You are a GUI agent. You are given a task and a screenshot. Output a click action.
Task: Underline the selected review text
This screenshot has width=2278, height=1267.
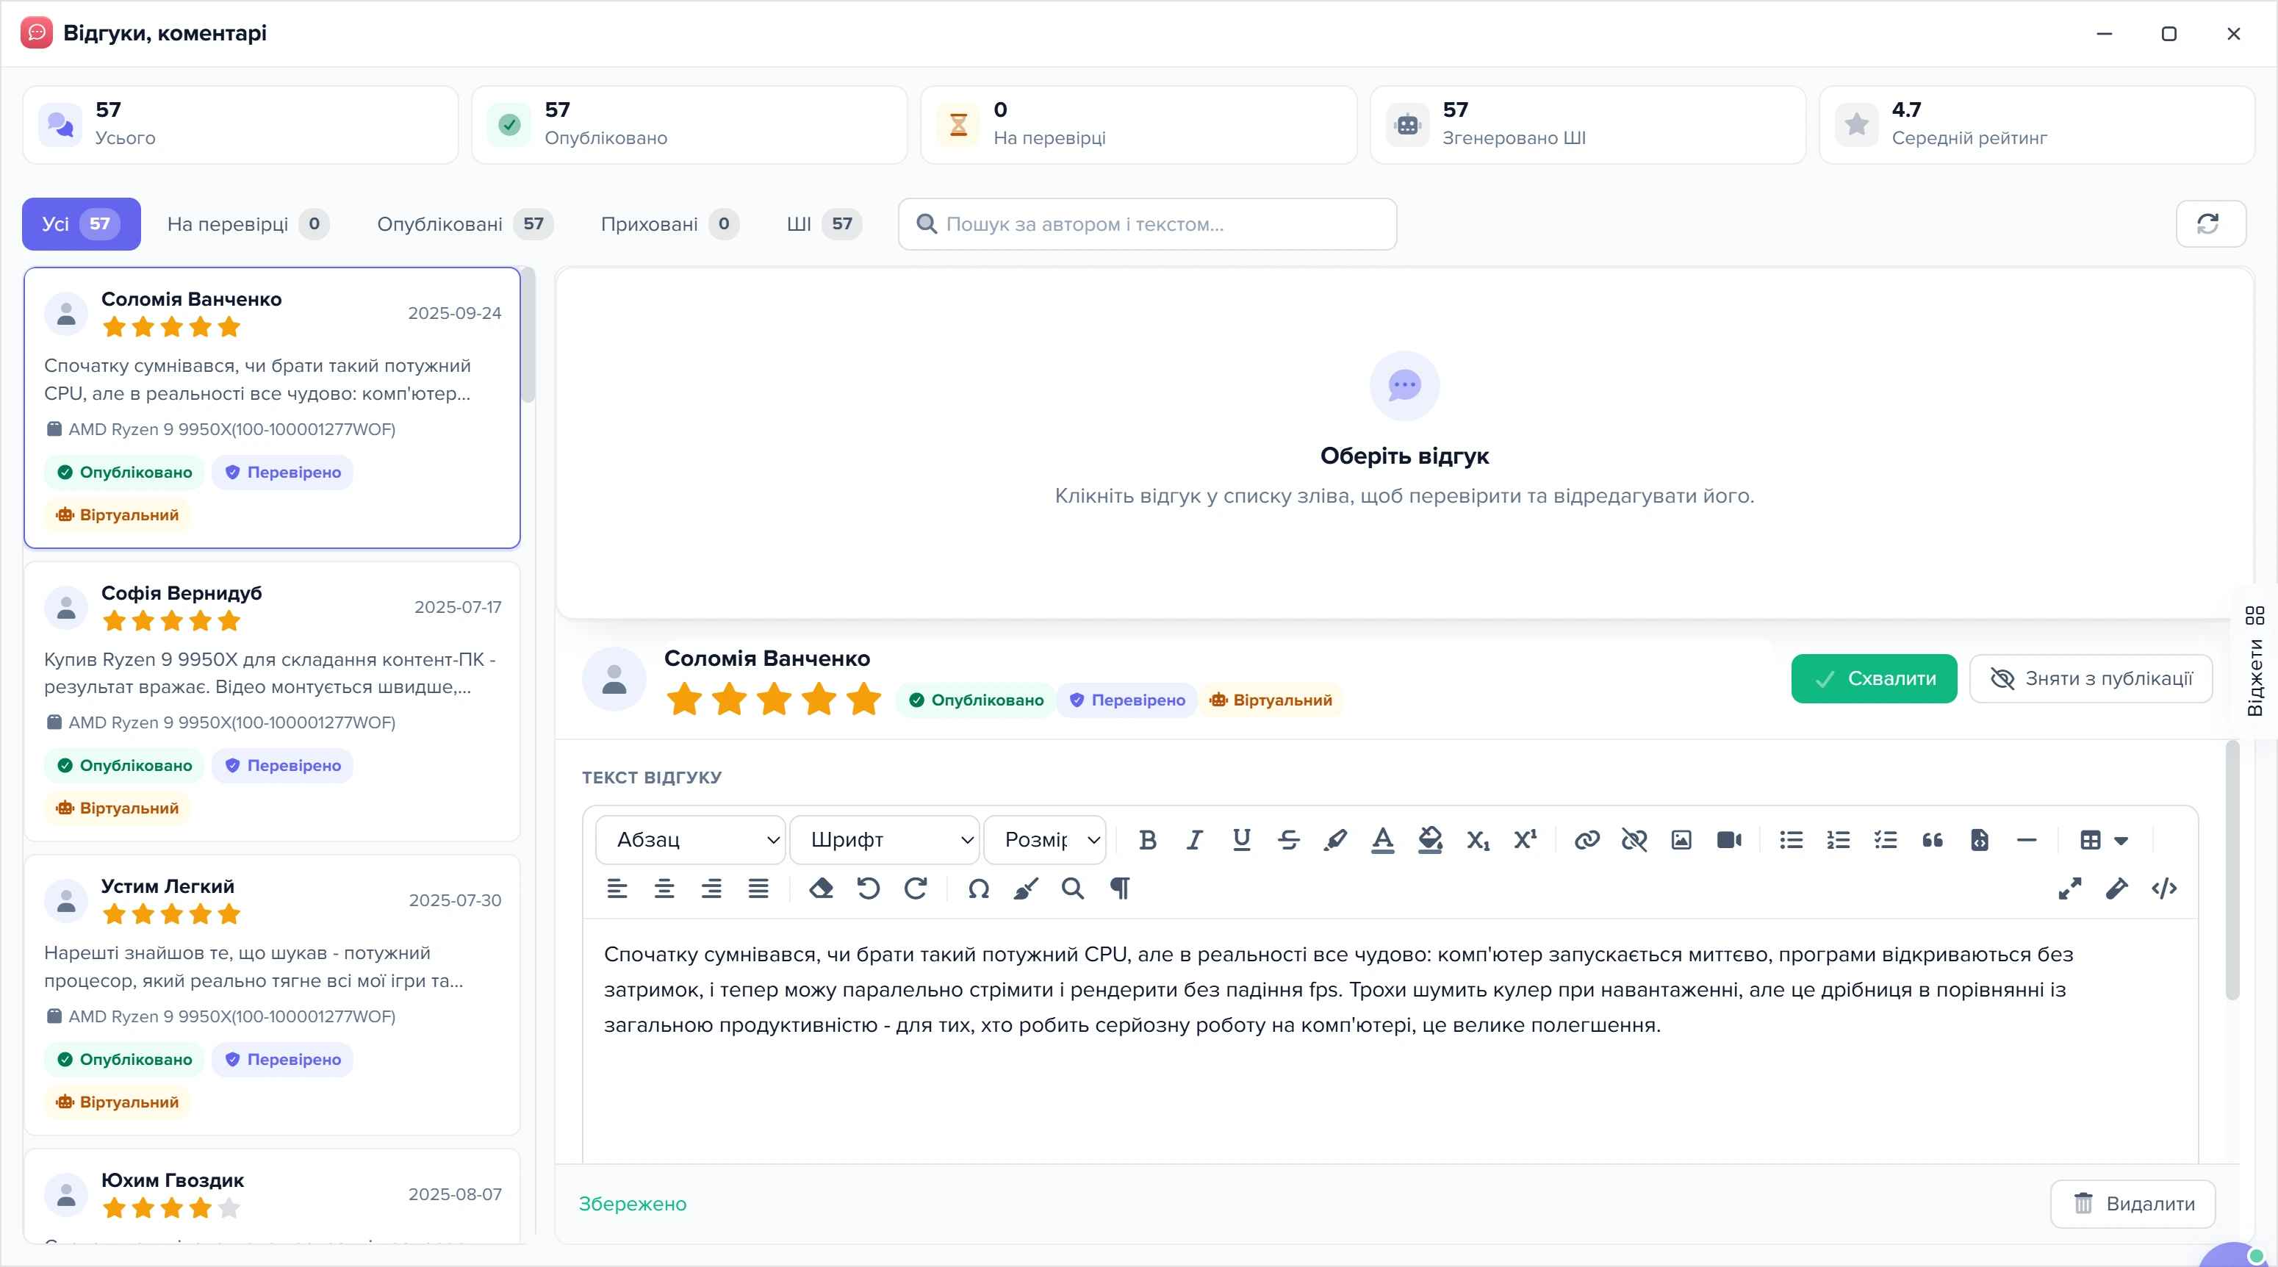[1242, 840]
